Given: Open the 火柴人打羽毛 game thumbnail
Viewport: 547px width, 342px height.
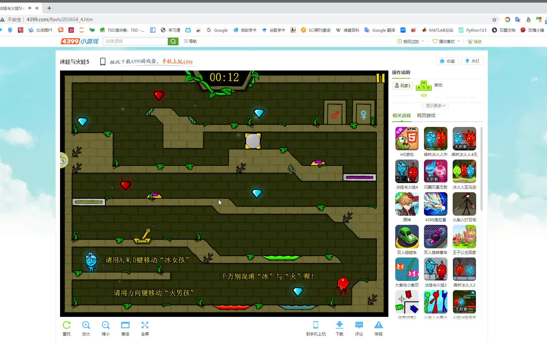Looking at the screenshot, I should 464,204.
